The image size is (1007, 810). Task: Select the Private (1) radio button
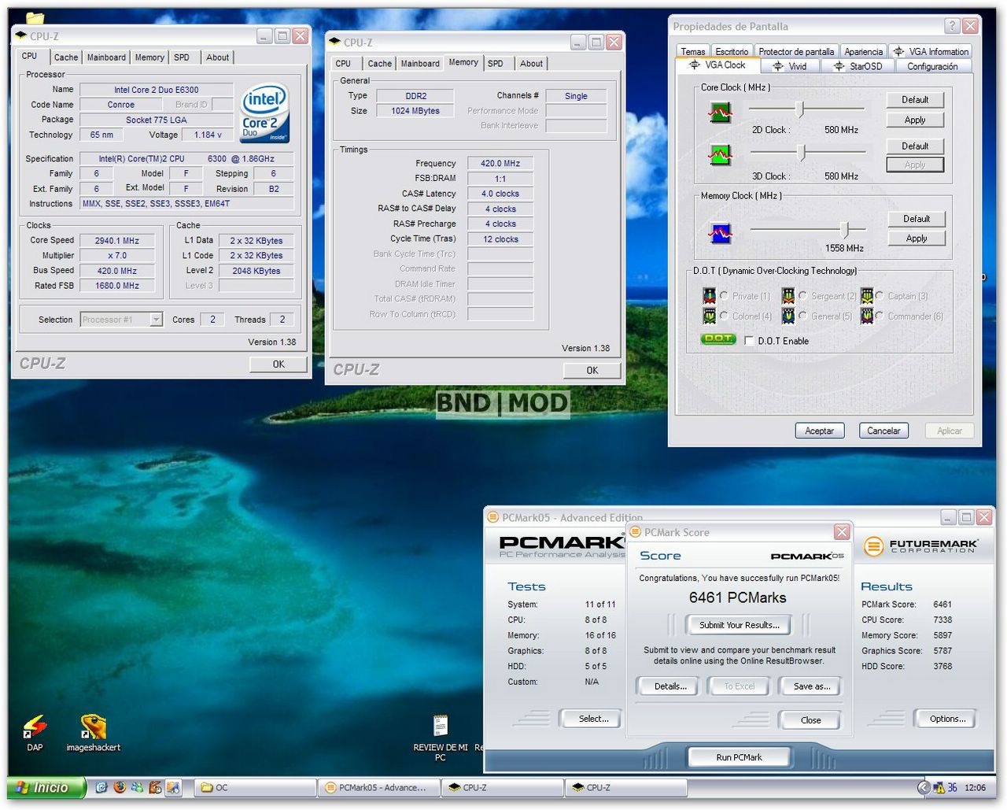tap(724, 296)
